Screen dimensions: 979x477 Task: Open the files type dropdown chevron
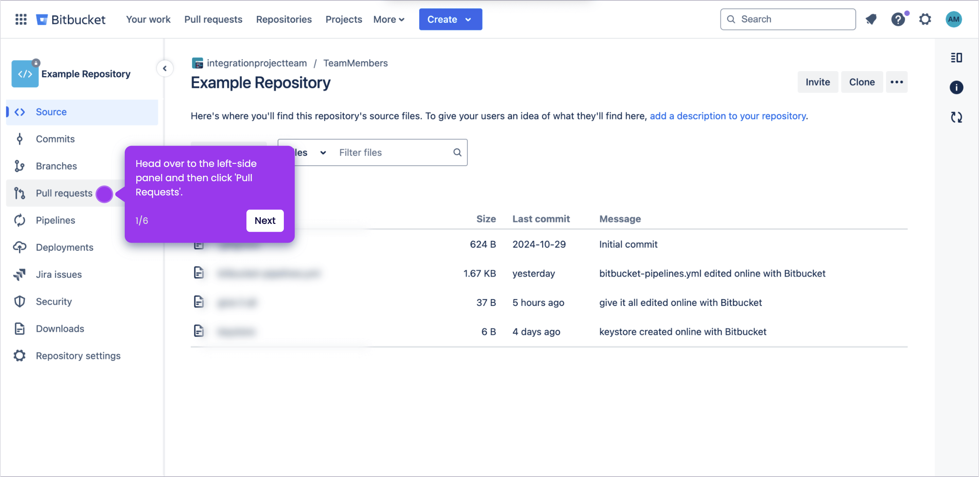tap(323, 152)
